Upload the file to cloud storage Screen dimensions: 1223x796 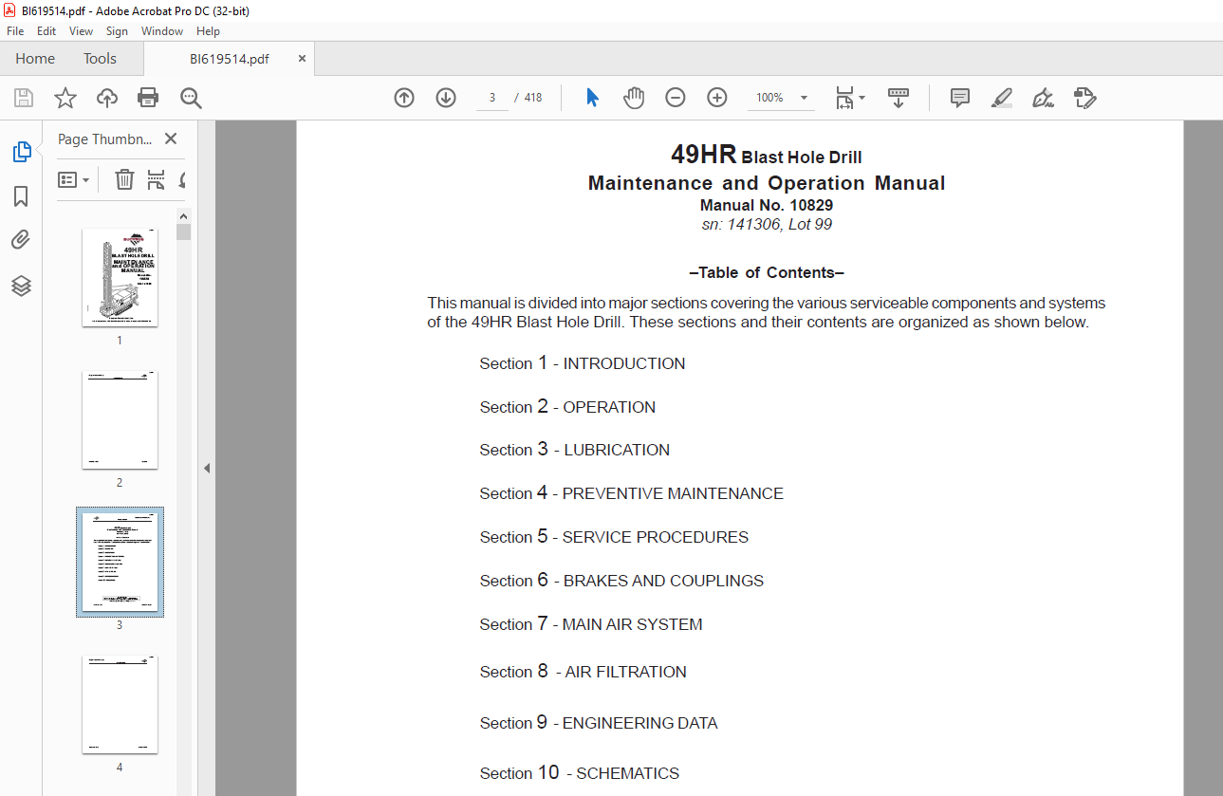coord(107,98)
